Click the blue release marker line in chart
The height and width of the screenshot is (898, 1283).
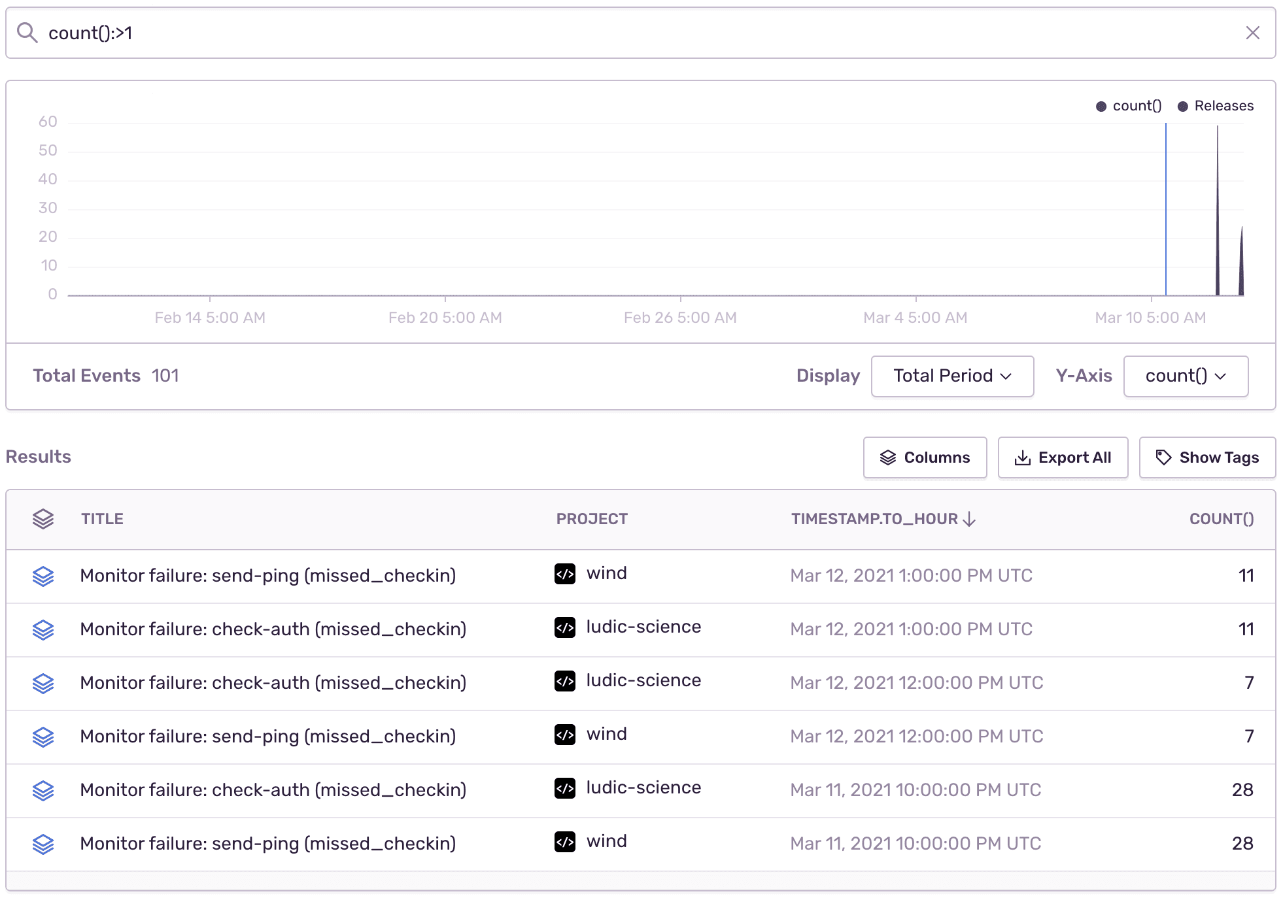point(1166,209)
